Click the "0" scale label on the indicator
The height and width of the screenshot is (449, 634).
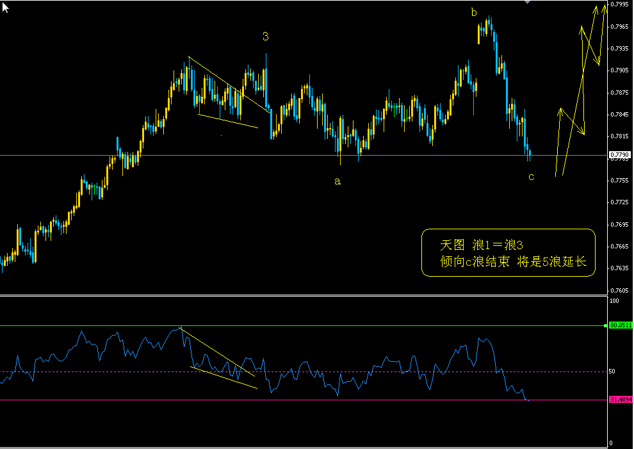click(x=612, y=442)
